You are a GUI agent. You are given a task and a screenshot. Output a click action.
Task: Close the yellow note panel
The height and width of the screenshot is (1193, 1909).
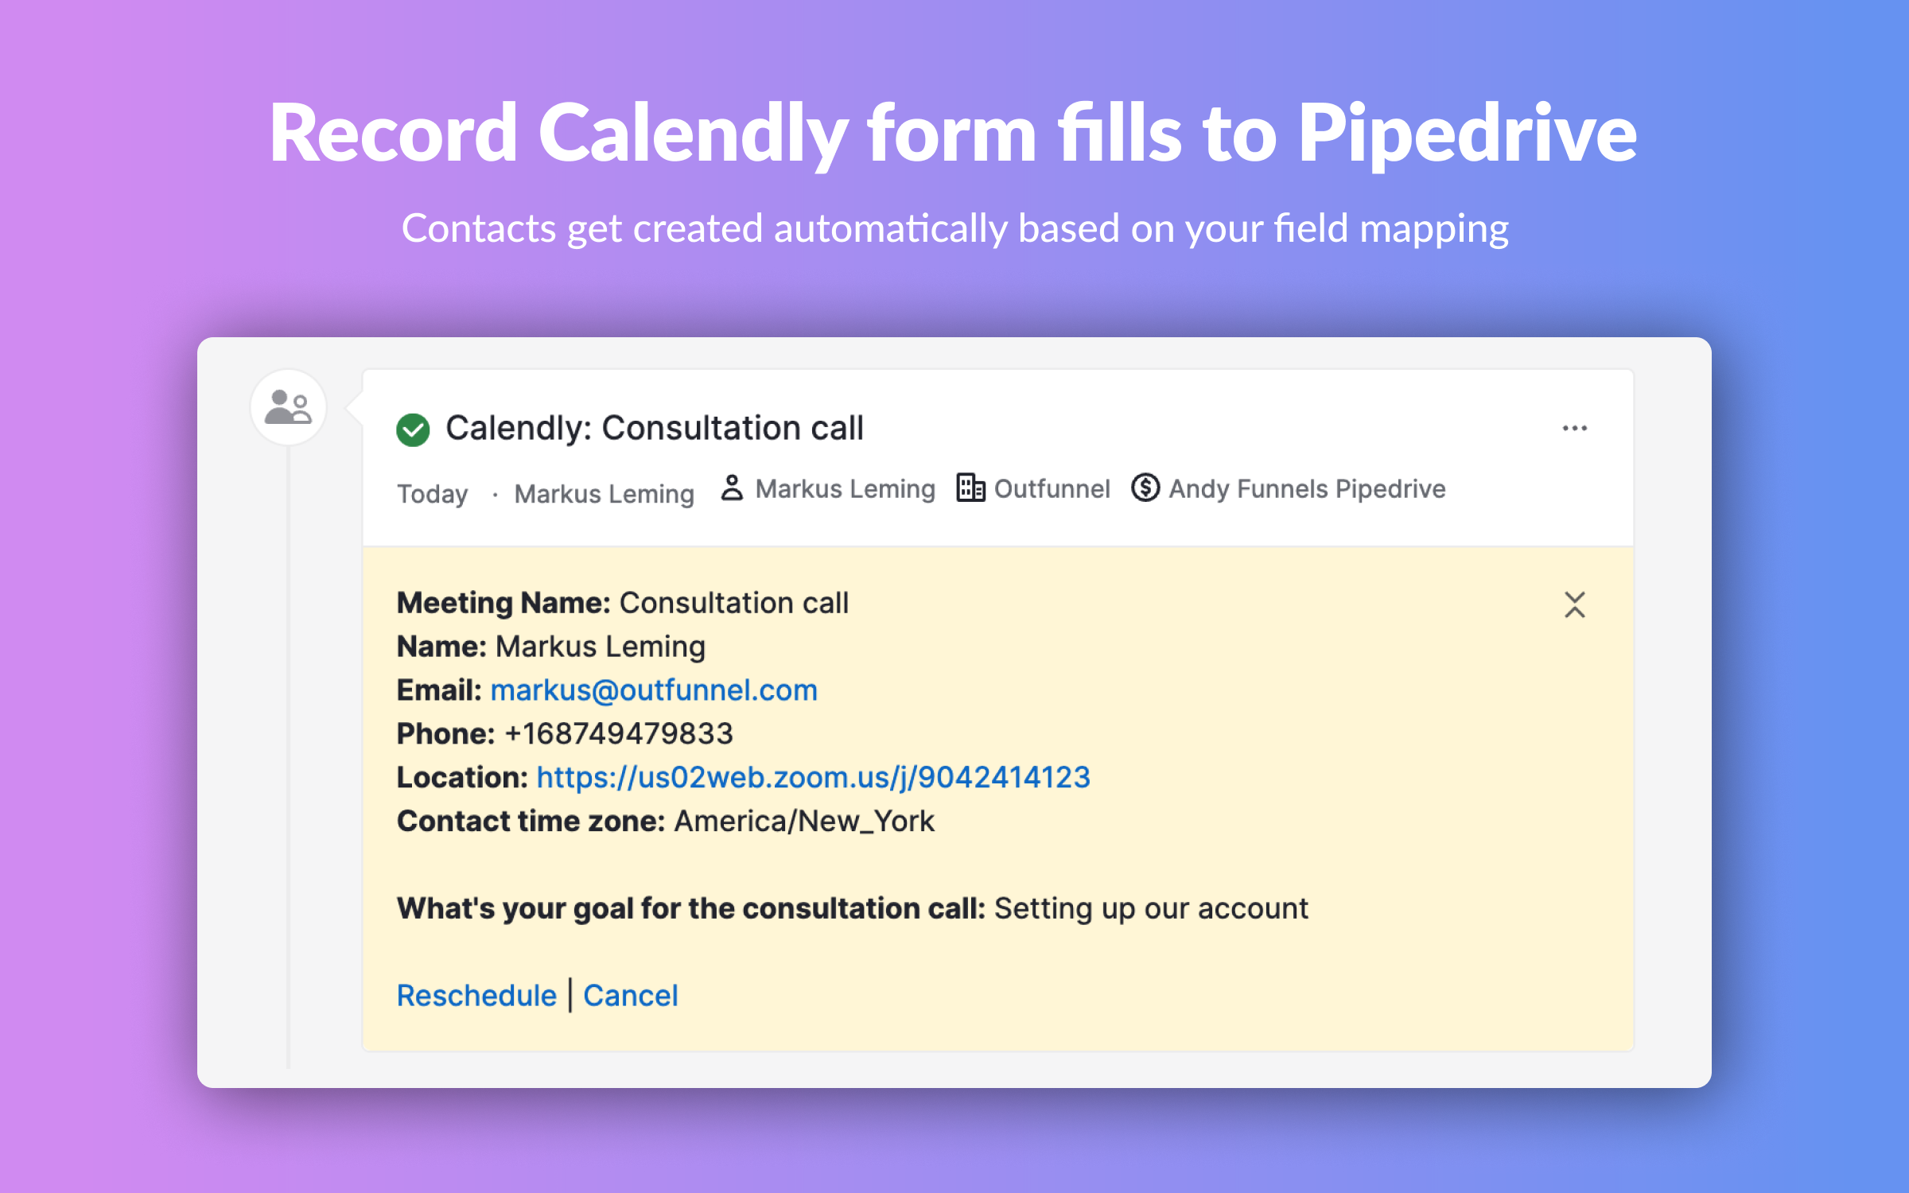pos(1574,604)
